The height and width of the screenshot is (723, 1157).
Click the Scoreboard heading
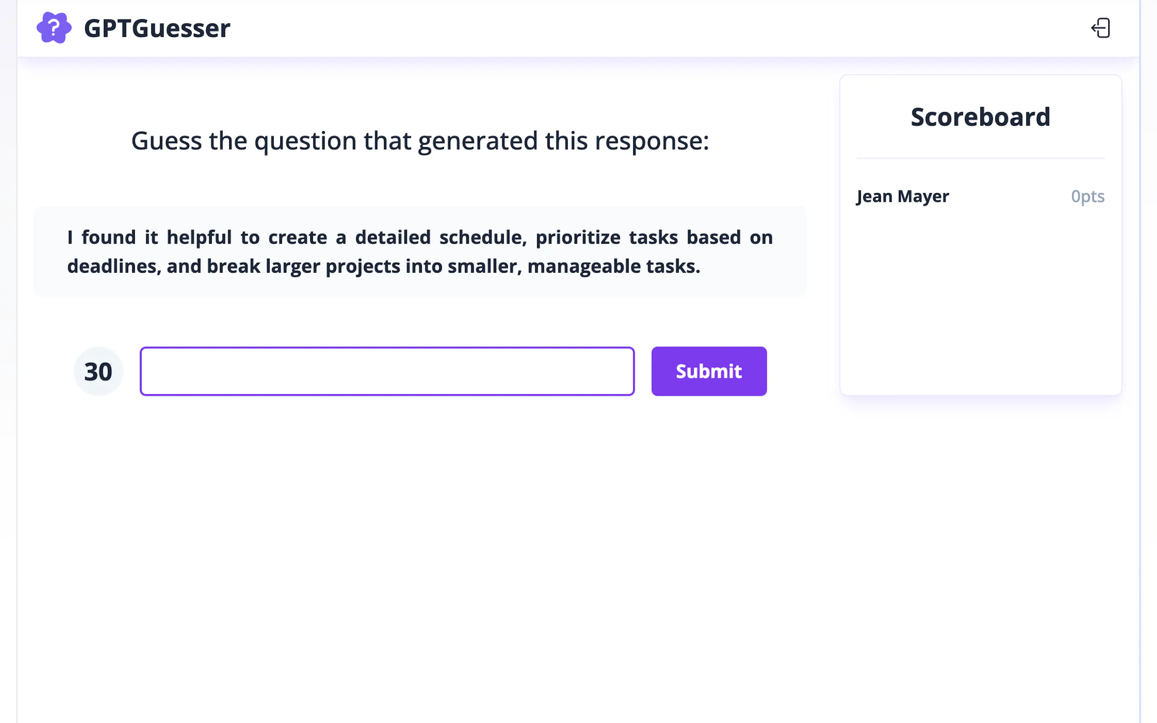pos(980,117)
